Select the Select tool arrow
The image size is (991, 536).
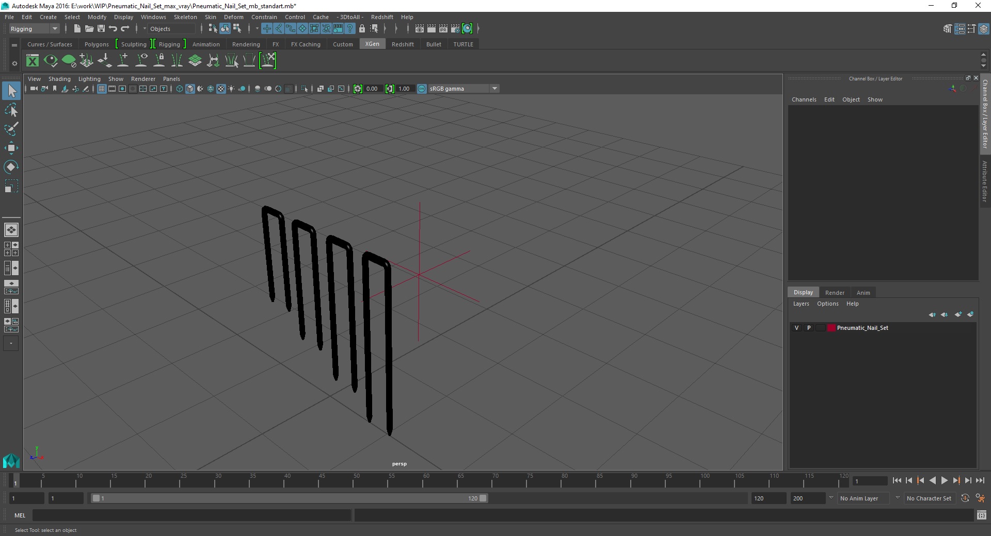coord(11,91)
